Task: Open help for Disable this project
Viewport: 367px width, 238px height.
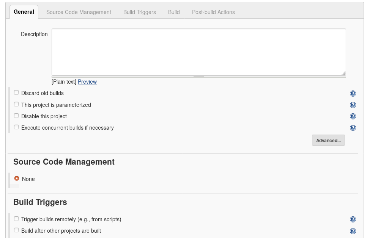Action: [353, 116]
